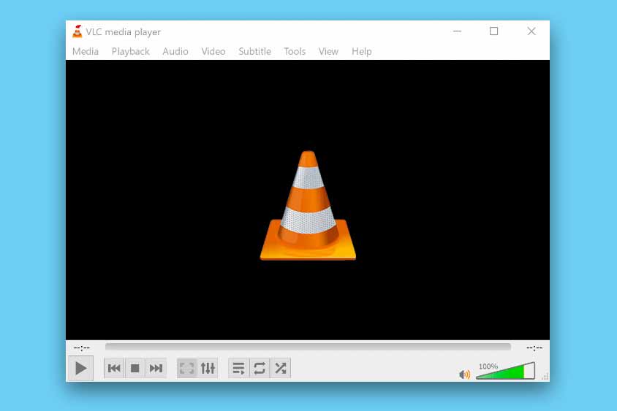This screenshot has height=411, width=617.
Task: Toggle random shuffle playback
Action: pos(281,368)
